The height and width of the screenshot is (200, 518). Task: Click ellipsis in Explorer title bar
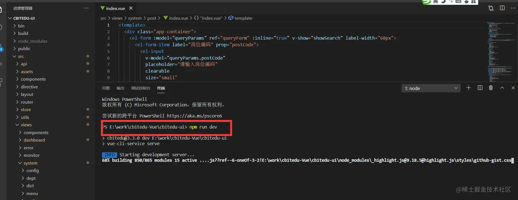coord(86,8)
